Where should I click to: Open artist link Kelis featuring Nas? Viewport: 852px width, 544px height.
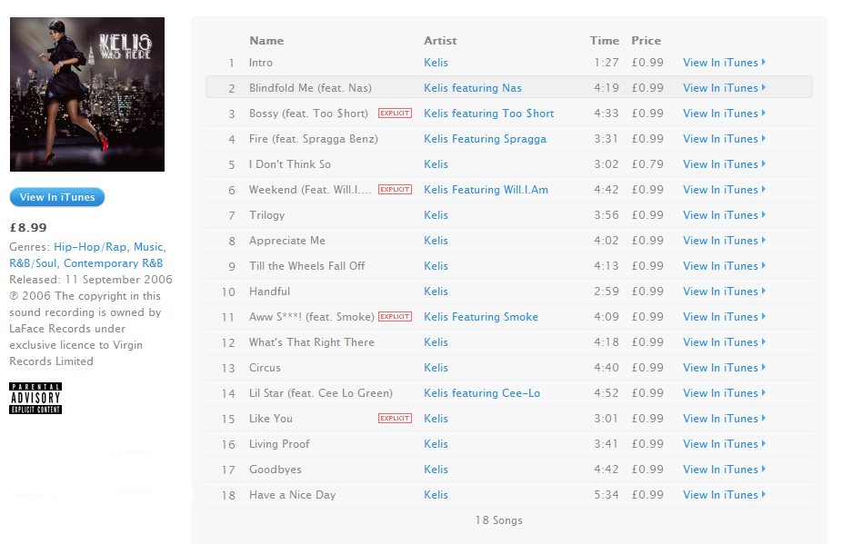click(x=473, y=88)
